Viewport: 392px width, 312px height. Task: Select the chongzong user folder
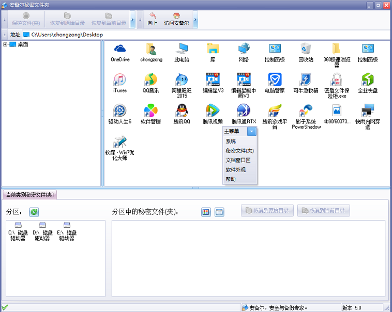(151, 53)
